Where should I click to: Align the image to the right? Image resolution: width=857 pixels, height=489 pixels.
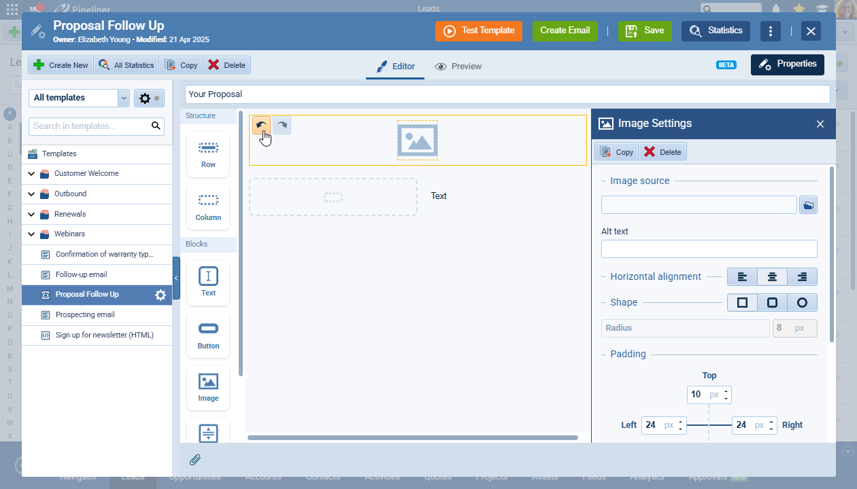(802, 277)
